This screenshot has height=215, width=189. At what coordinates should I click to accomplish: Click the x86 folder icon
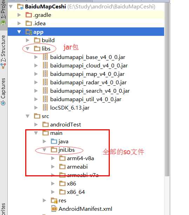click(x=62, y=183)
